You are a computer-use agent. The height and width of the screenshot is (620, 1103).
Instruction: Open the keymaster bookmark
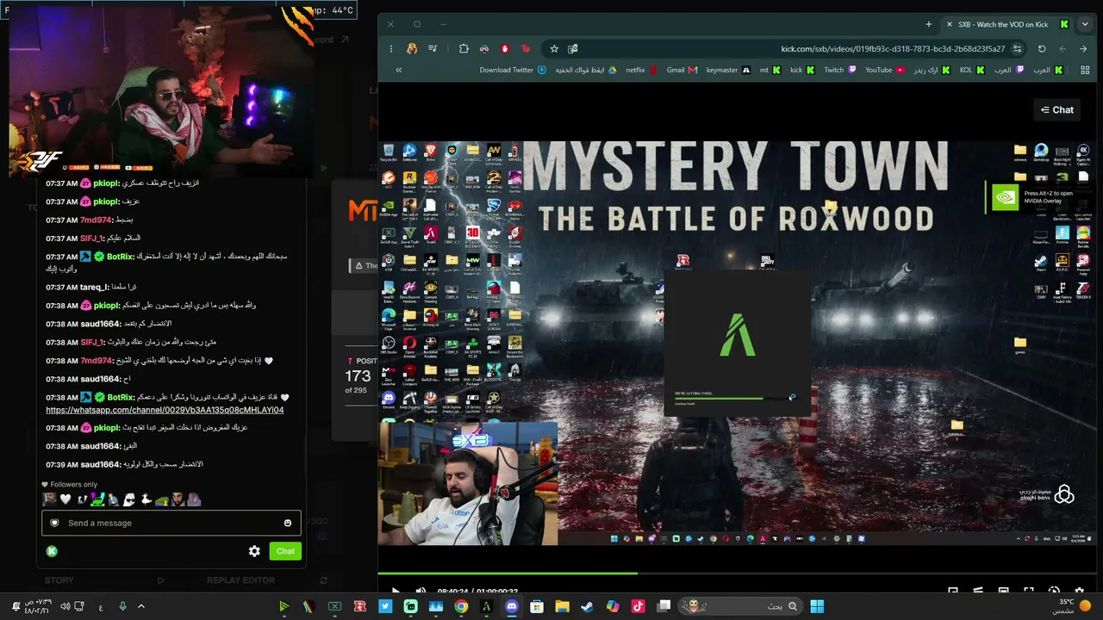728,70
